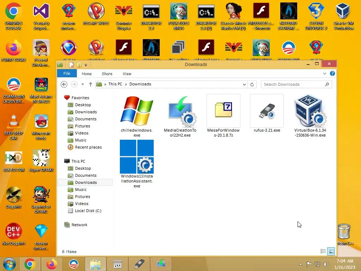Viewport: 361px width, 271px height.
Task: Show hidden system tray icons arrow
Action: click(300, 264)
